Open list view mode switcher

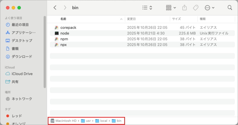[x=147, y=8]
